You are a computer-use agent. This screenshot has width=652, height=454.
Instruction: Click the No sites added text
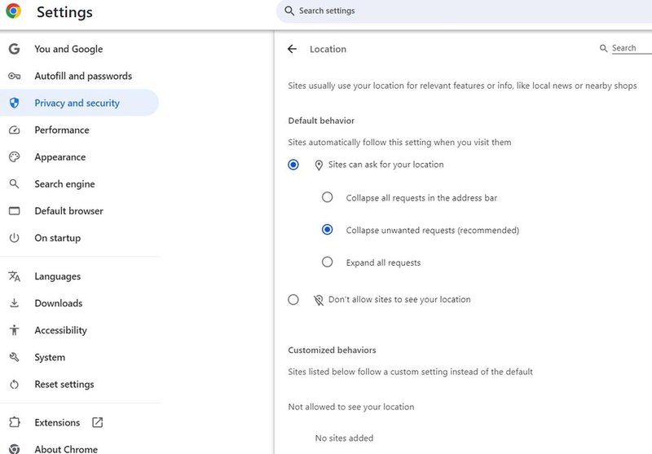(x=344, y=439)
